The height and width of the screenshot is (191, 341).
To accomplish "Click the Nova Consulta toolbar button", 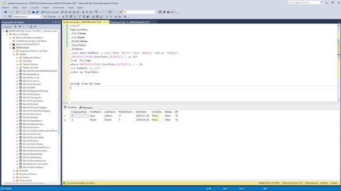I will pos(50,12).
